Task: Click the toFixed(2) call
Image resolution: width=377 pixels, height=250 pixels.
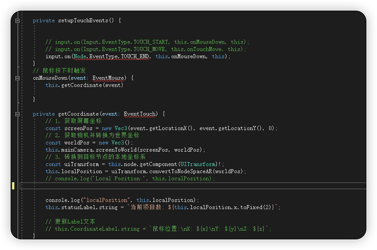Action: tap(256, 207)
